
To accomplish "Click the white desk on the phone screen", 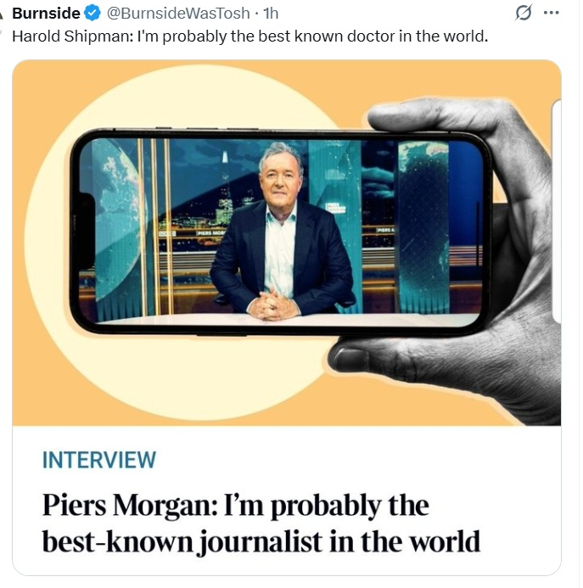I will [285, 319].
